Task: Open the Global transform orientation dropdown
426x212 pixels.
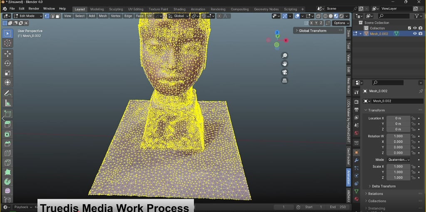Action: tap(177, 16)
